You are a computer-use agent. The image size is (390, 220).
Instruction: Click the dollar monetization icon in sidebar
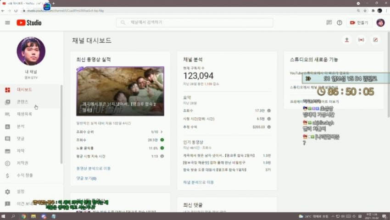7,176
